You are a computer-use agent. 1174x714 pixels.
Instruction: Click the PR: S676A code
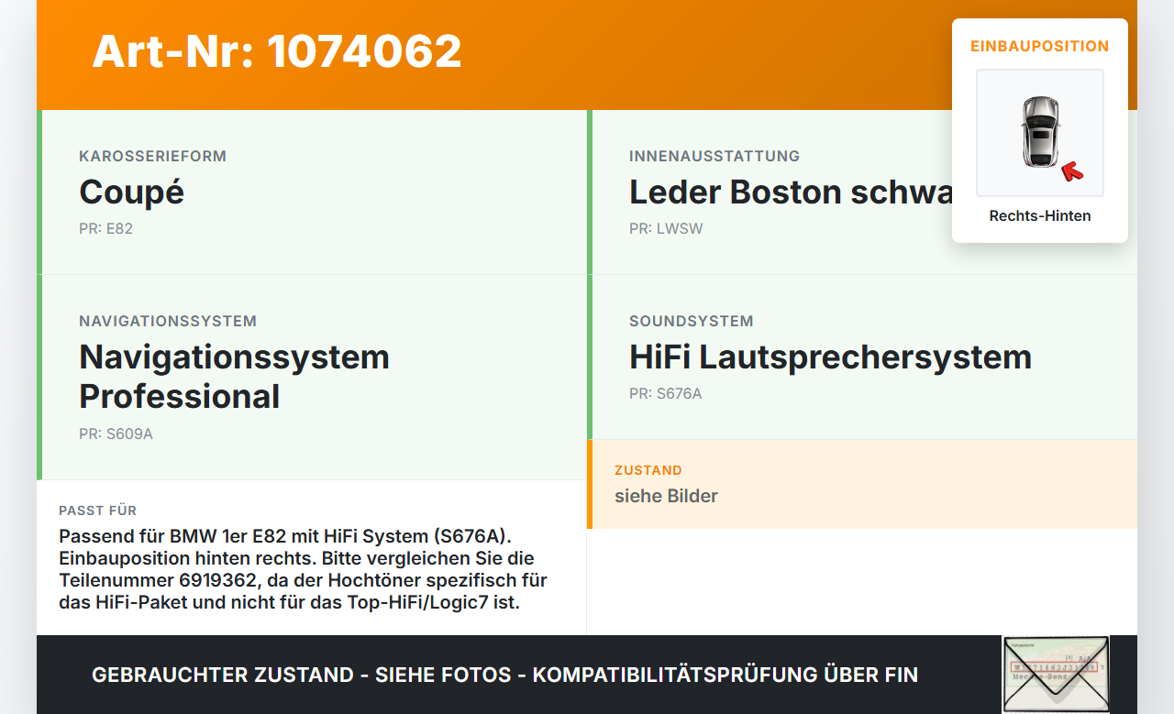click(x=666, y=394)
